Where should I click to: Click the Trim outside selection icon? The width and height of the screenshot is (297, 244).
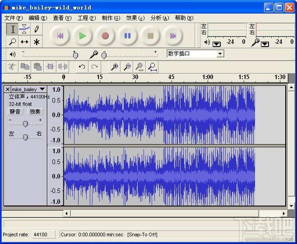tap(50, 67)
